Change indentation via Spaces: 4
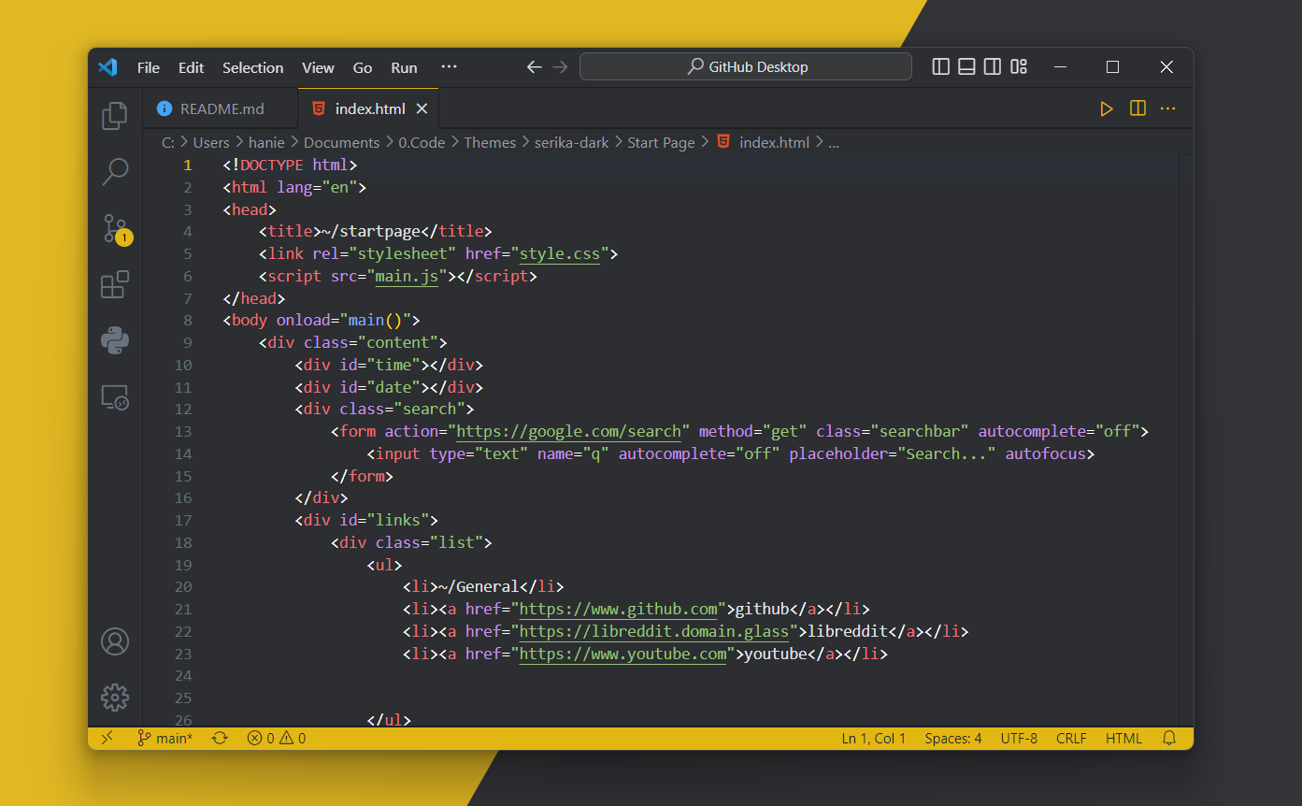 click(x=953, y=738)
